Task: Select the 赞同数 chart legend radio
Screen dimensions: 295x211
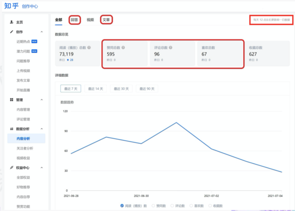Action: (x=154, y=206)
